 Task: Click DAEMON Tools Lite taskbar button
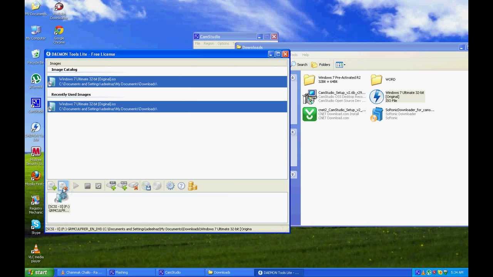[x=280, y=272]
